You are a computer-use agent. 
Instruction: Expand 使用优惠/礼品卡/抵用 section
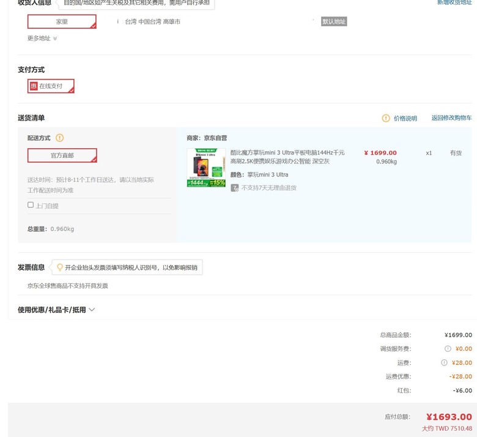click(x=56, y=310)
